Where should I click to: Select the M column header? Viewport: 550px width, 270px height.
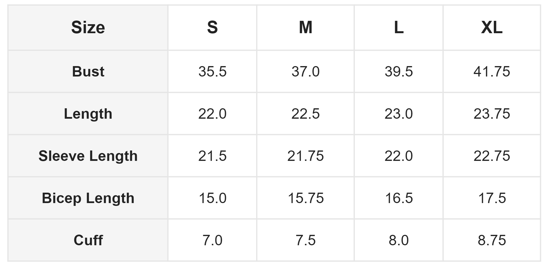tap(305, 28)
